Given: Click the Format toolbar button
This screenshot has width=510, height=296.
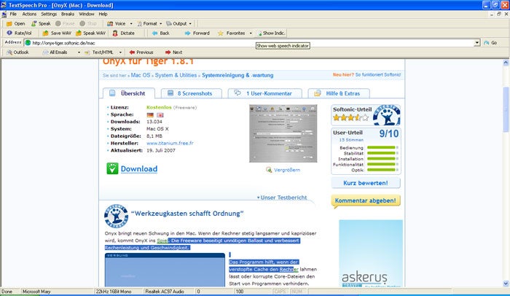Looking at the screenshot, I should (x=147, y=24).
